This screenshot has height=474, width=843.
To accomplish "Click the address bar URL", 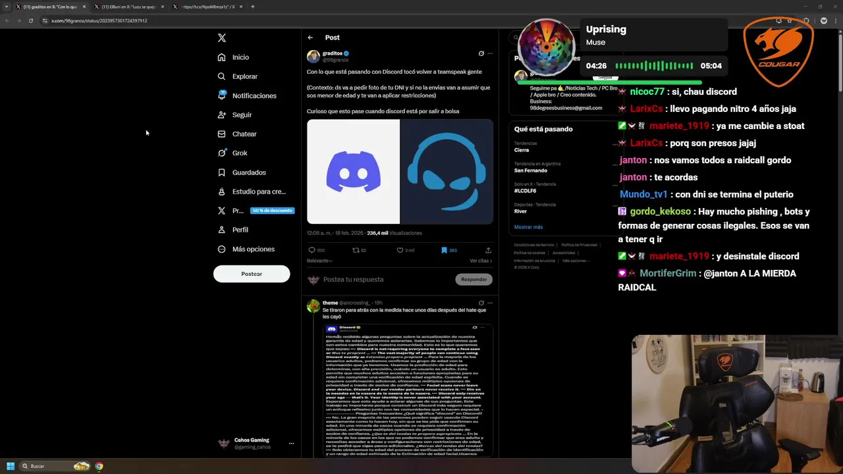I will pyautogui.click(x=99, y=20).
